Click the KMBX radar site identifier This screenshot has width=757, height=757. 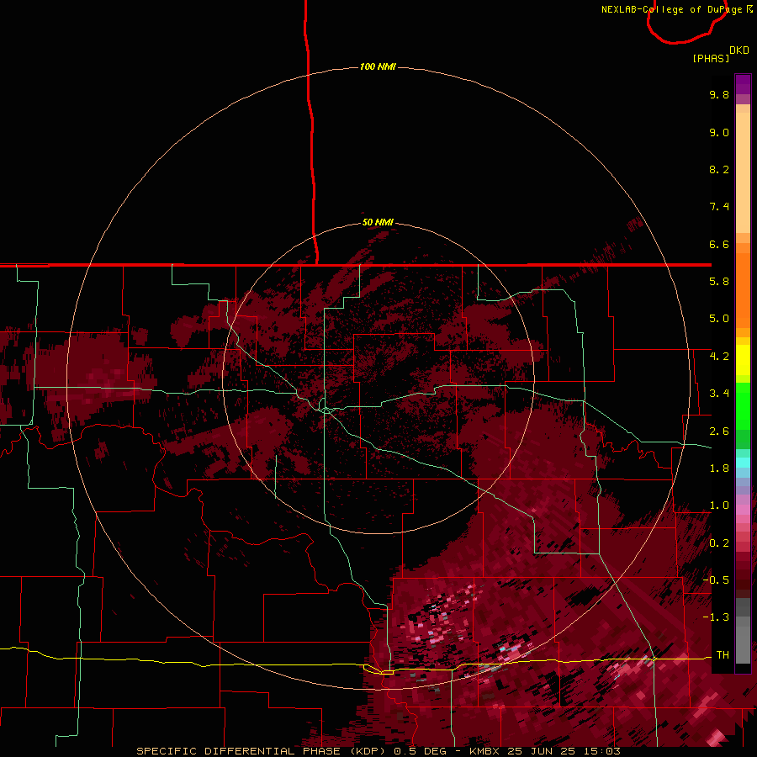click(x=485, y=751)
